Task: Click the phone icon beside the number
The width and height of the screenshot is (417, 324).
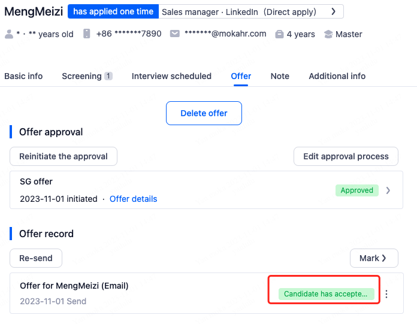Action: click(87, 34)
